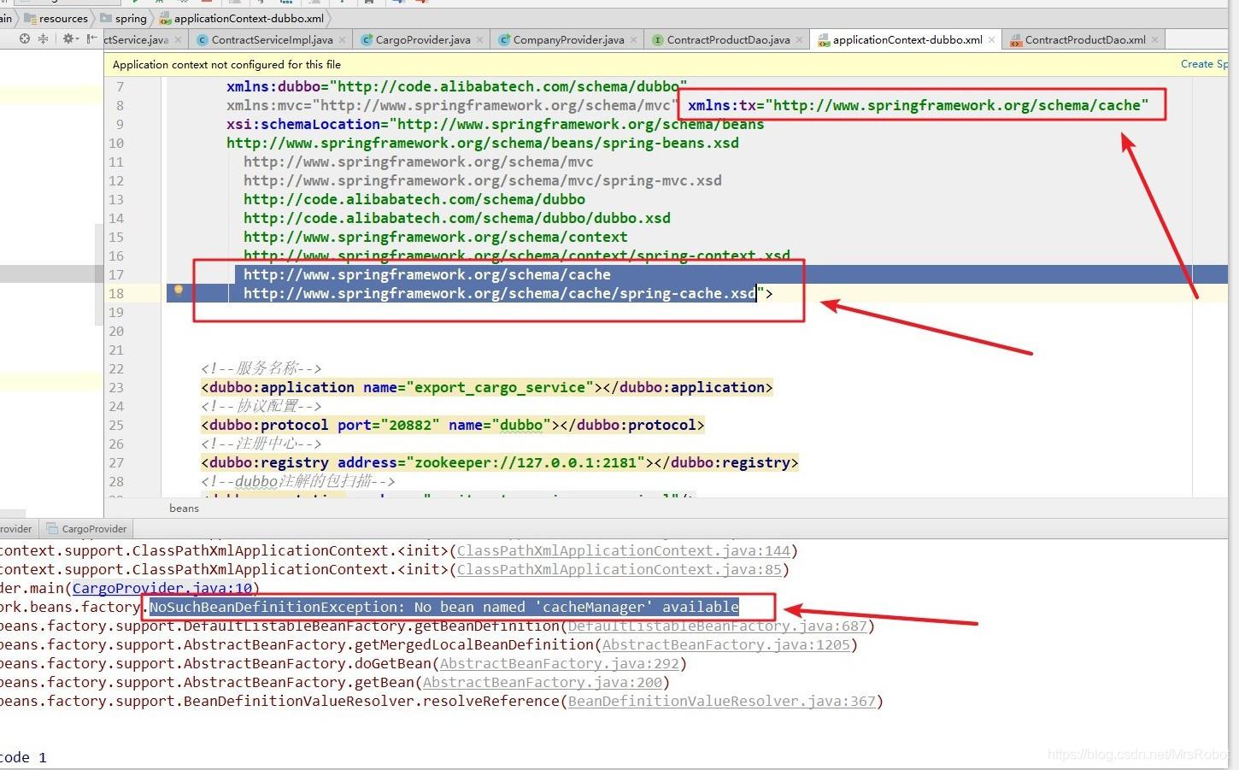Viewport: 1239px width, 770px height.
Task: Click the 注册中心 comment on line 26
Action: point(261,444)
